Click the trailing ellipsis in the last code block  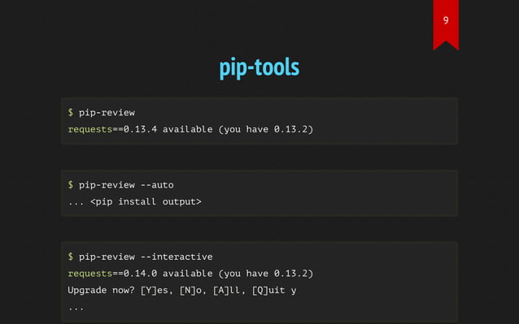(76, 309)
